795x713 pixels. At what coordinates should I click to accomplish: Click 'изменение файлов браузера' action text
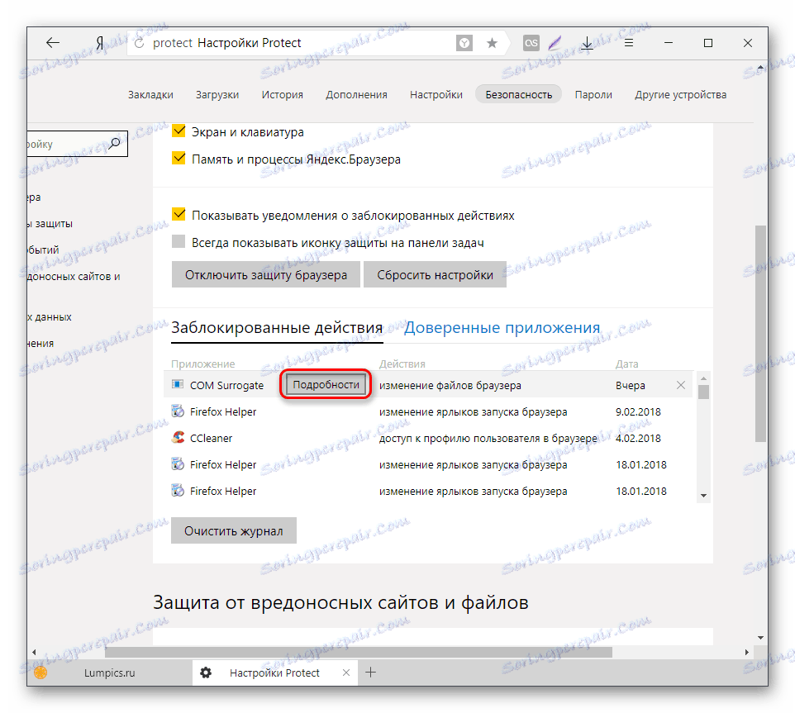click(x=450, y=386)
